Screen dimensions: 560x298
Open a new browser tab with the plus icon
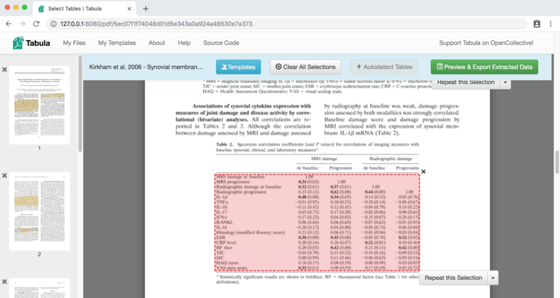pos(146,9)
